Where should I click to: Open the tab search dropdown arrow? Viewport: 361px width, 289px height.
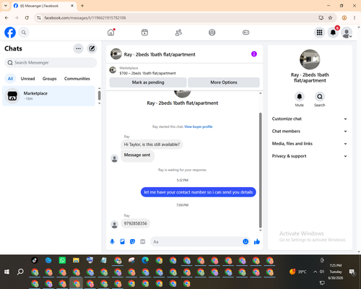point(6,6)
